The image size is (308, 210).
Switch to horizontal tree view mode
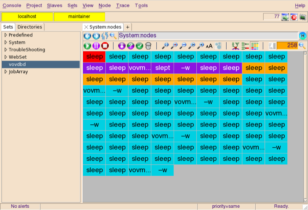click(245, 46)
